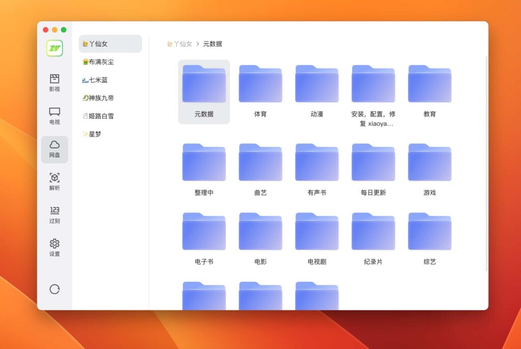Open the 元数据 breadcrumb item

[x=212, y=44]
